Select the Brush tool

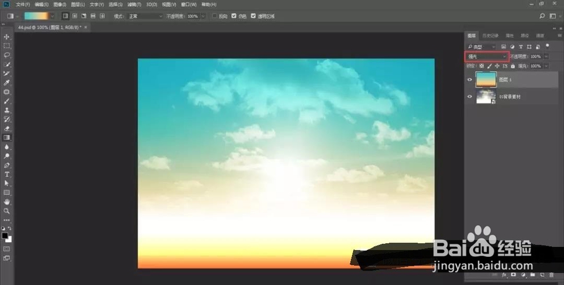[7, 101]
